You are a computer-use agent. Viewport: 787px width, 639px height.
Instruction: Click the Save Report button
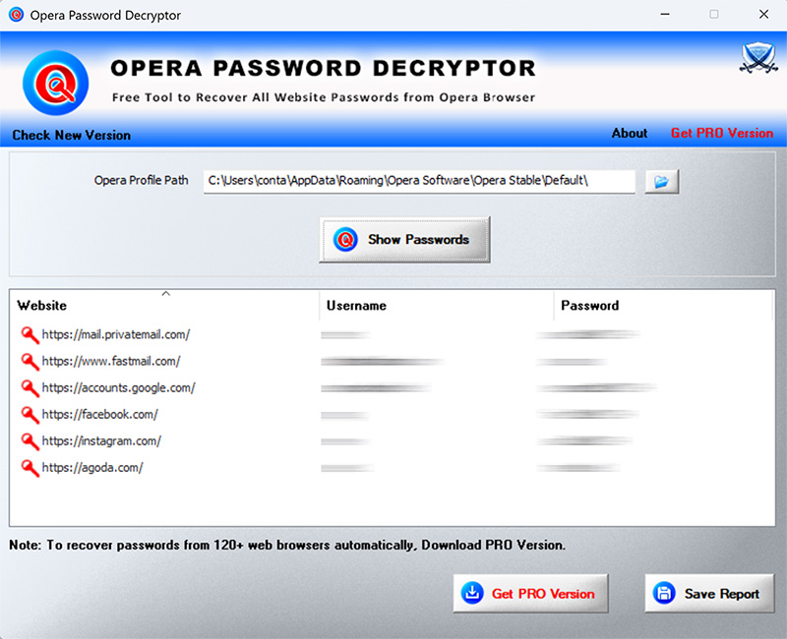click(x=709, y=593)
